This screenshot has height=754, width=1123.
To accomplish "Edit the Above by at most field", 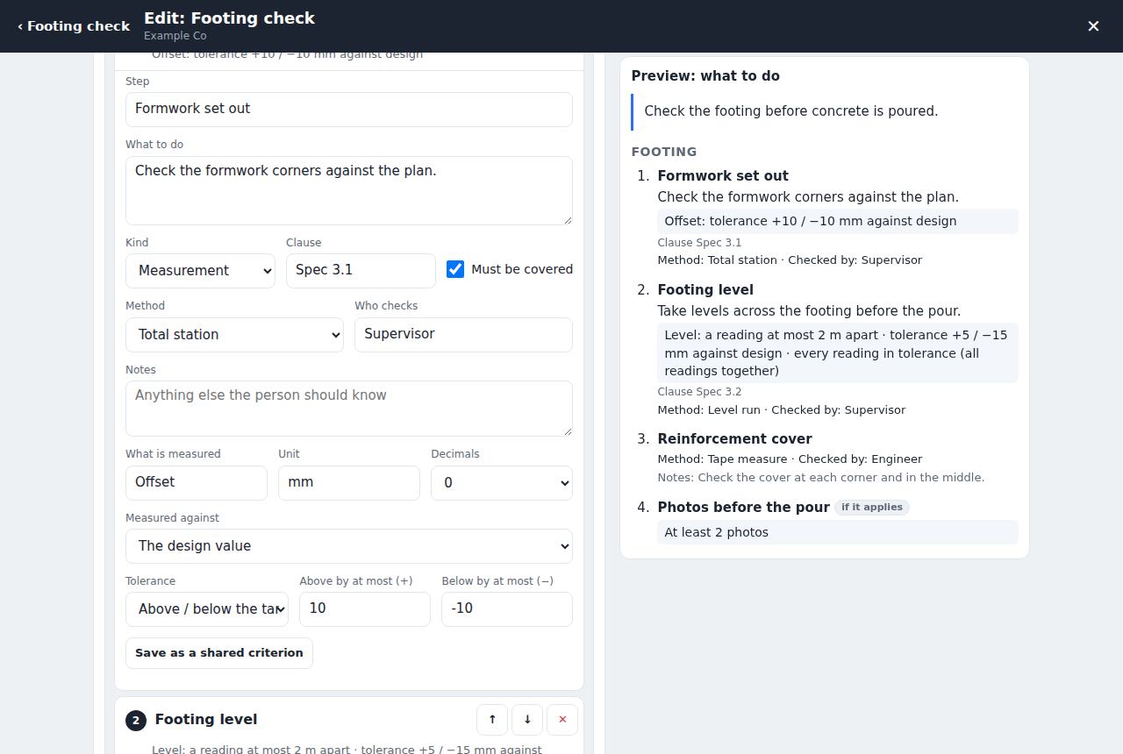I will coord(365,609).
